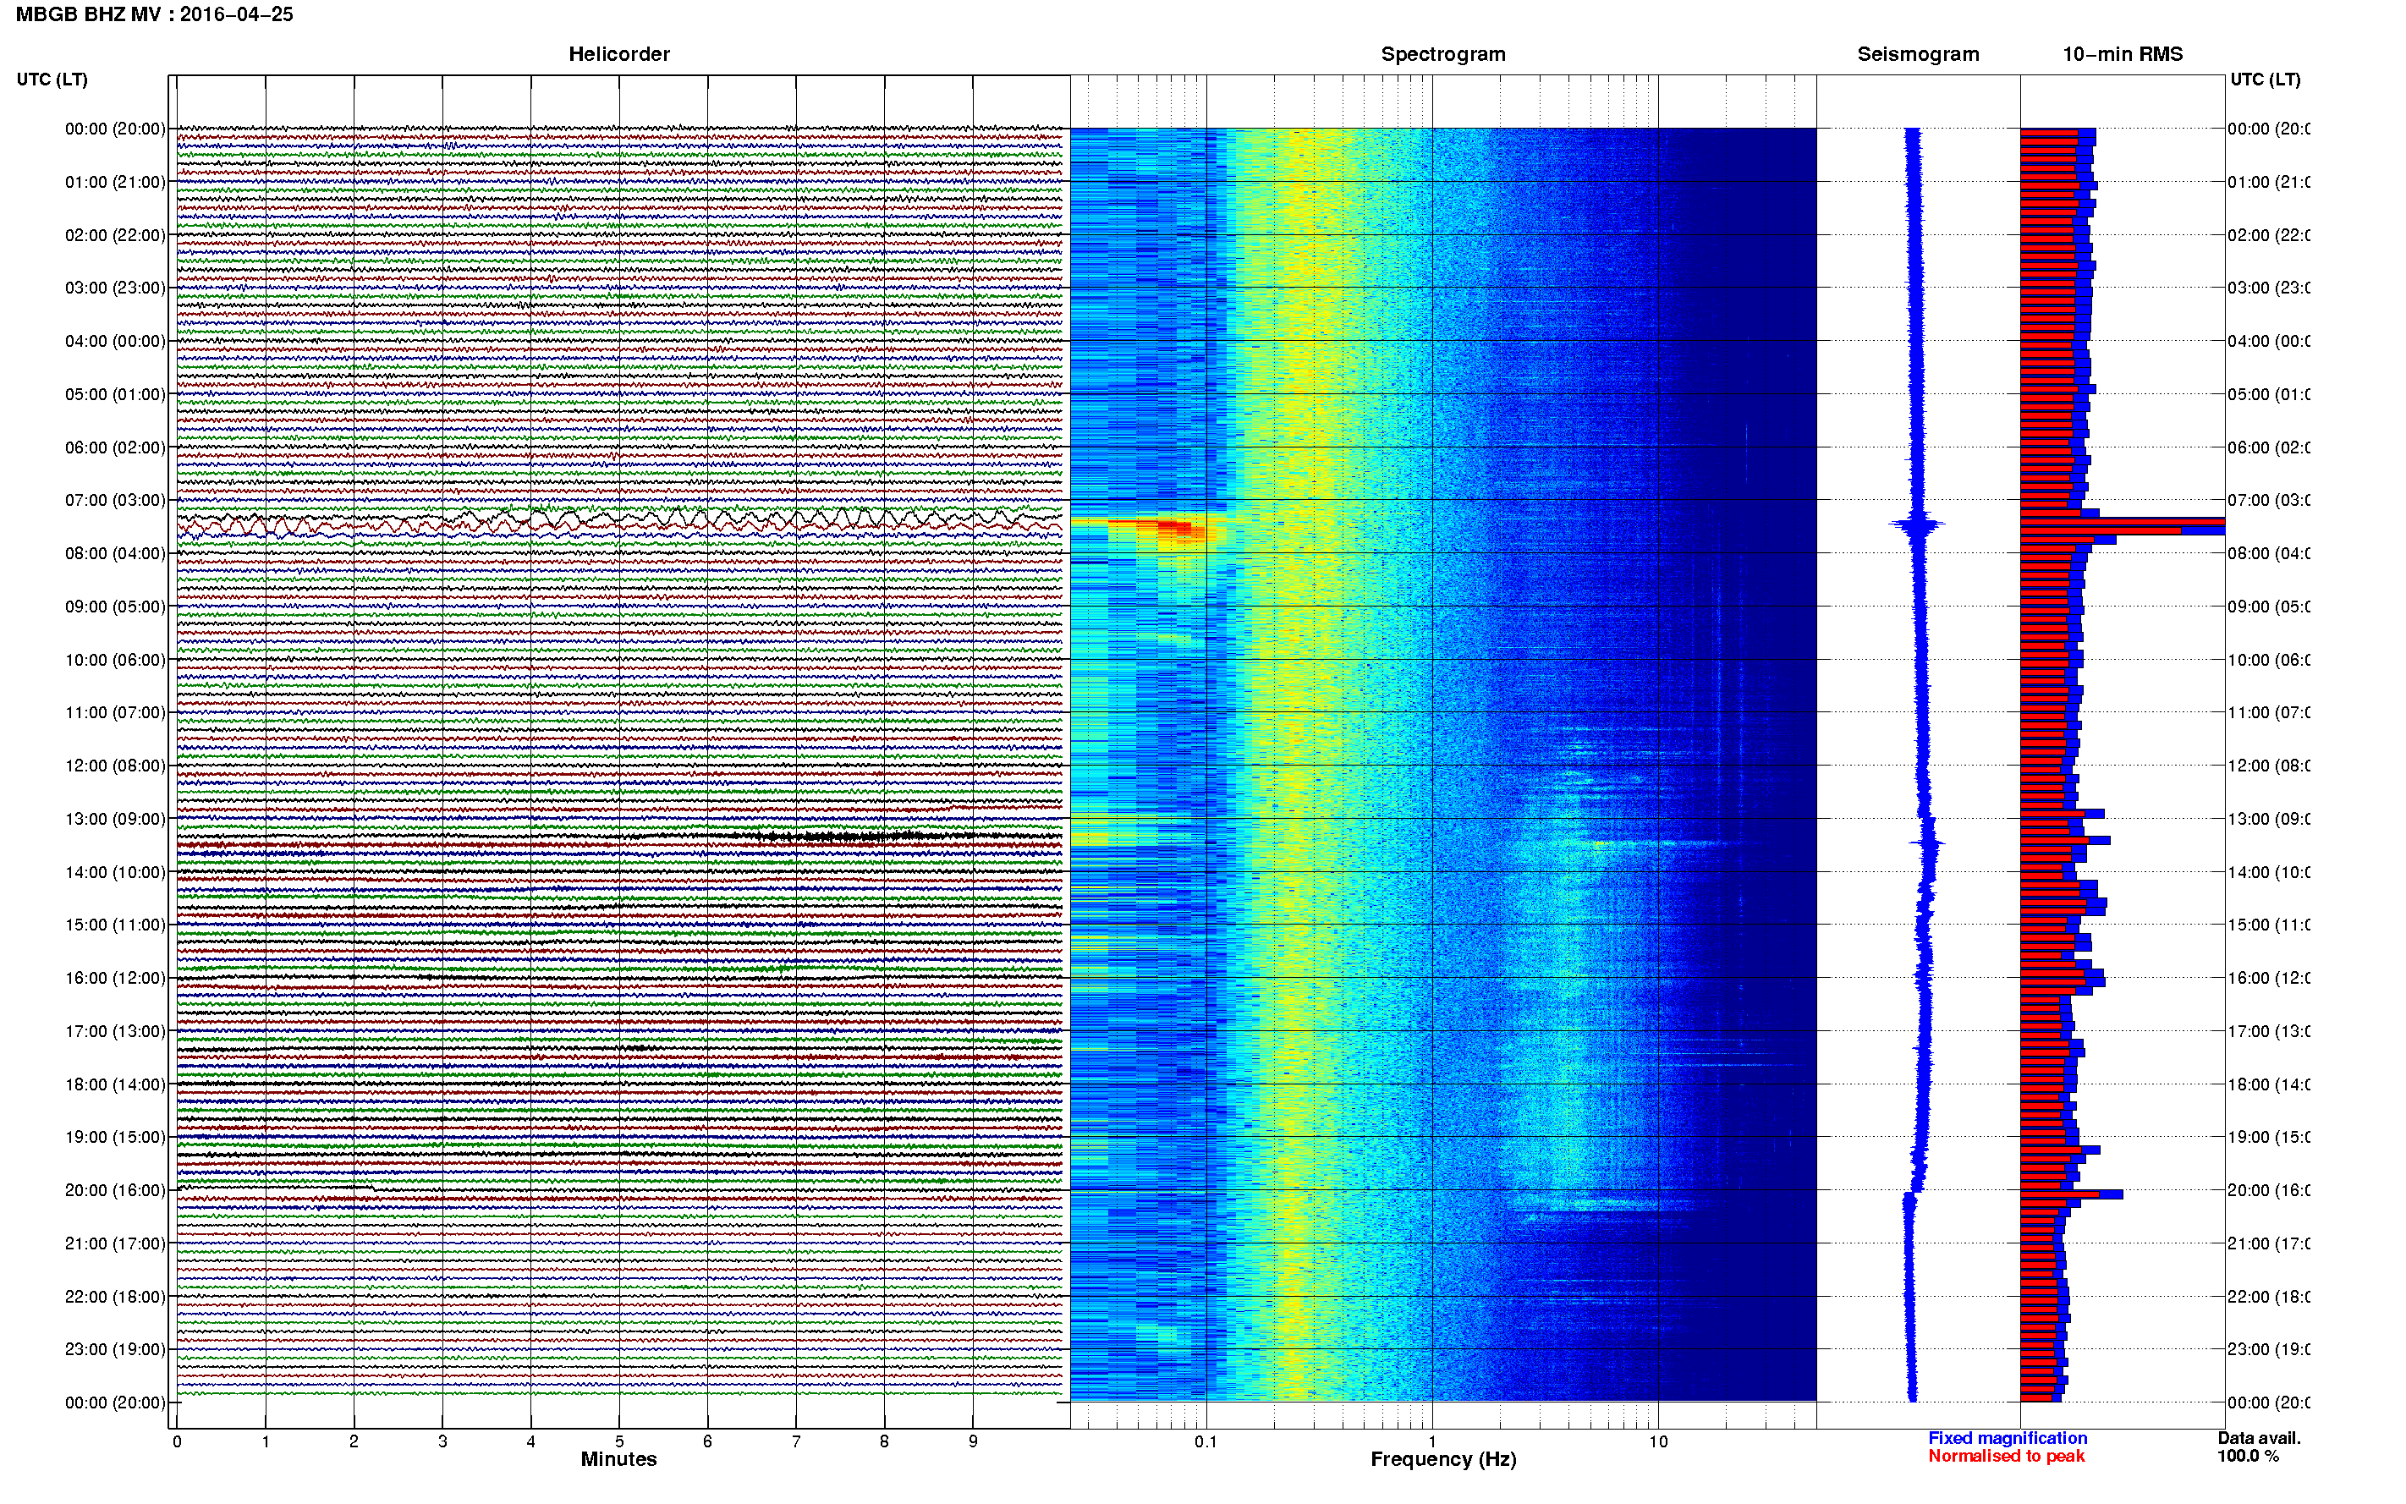Select left time label 07:00 (03:00)
The width and height of the screenshot is (2406, 1504).
(115, 499)
